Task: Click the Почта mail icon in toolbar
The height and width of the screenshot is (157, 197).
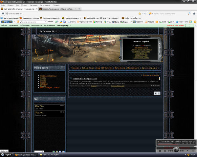Action: pyautogui.click(x=72, y=22)
